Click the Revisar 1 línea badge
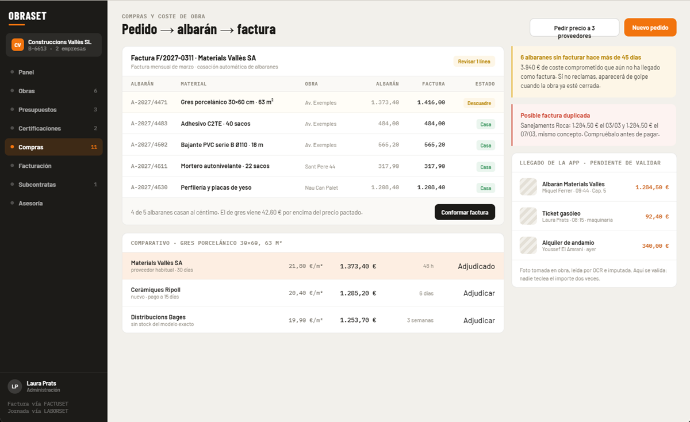The width and height of the screenshot is (690, 422). point(474,62)
